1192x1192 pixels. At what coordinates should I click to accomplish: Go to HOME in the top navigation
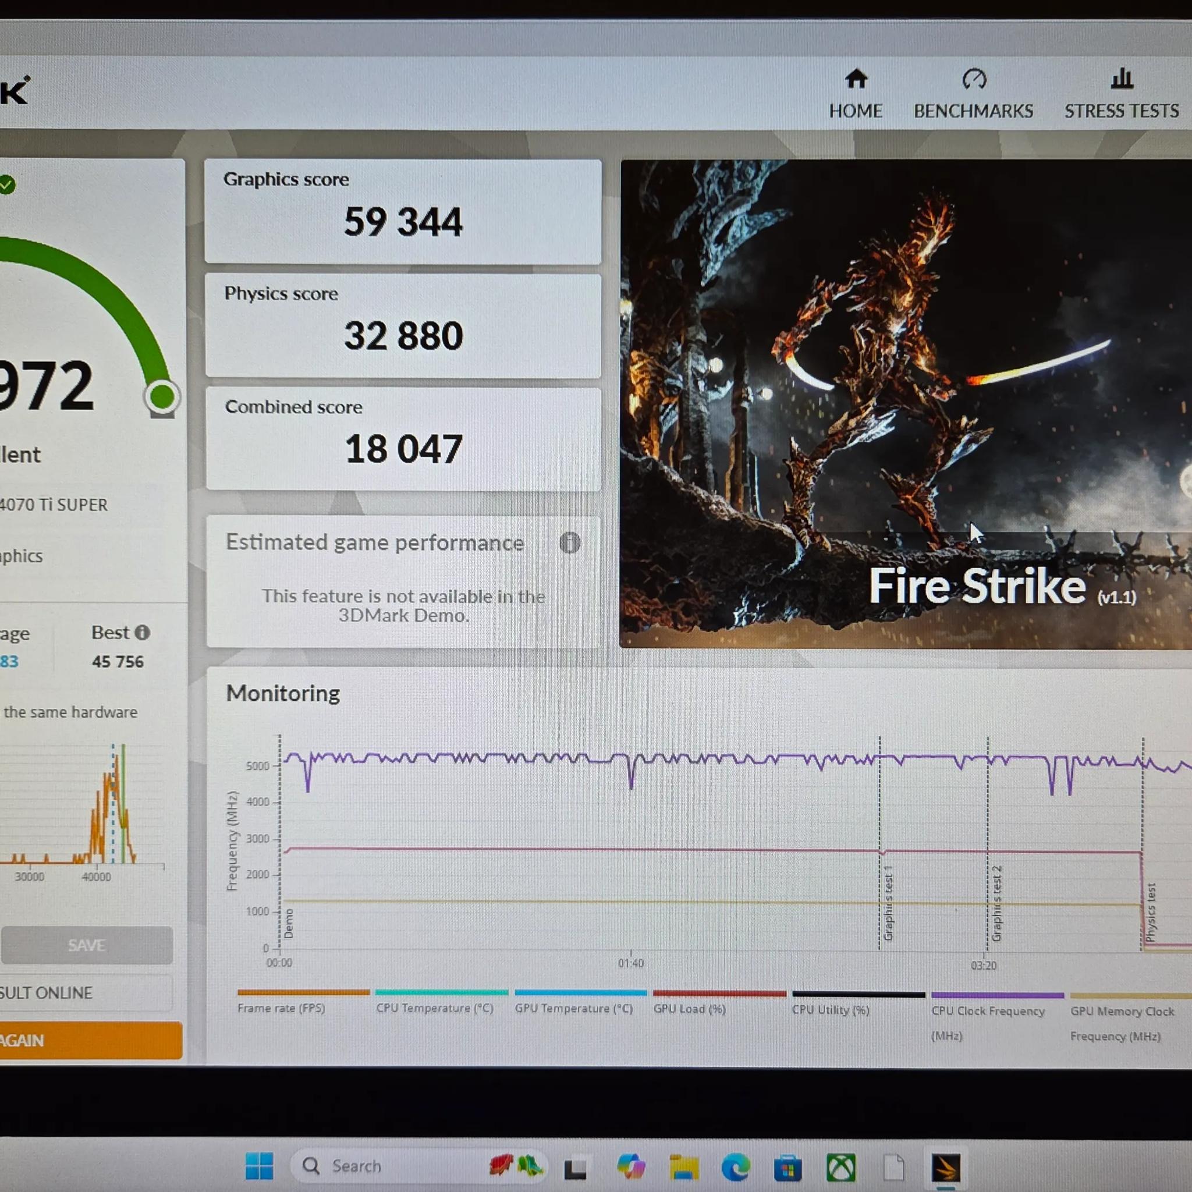(856, 93)
